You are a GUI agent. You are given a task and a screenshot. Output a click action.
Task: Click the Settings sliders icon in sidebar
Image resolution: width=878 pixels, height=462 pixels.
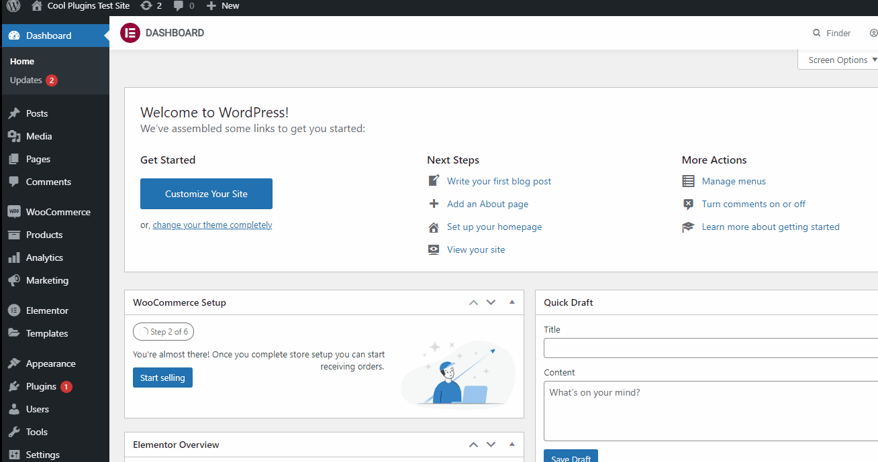coord(14,455)
